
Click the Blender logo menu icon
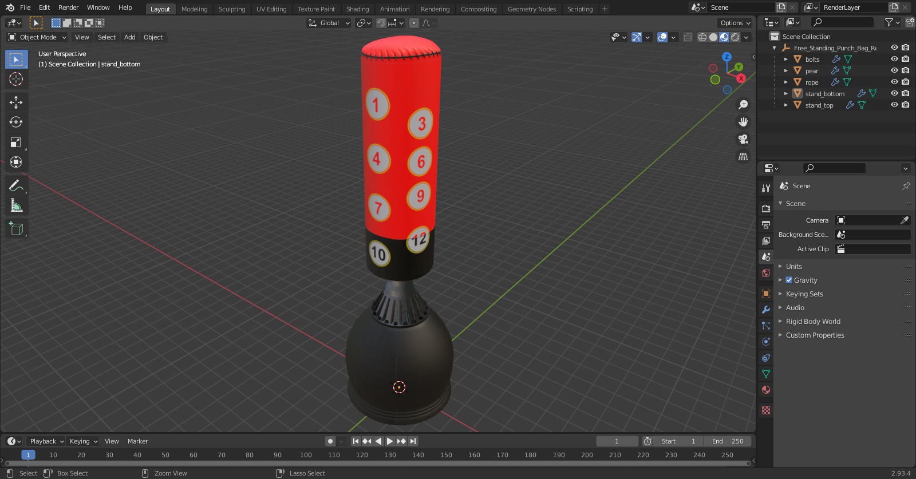point(10,7)
